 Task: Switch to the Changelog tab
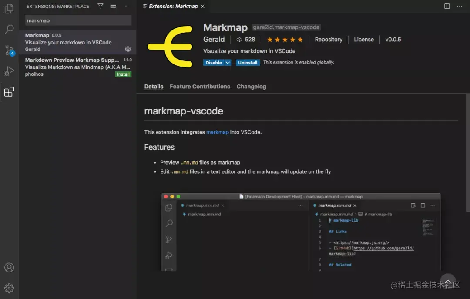click(251, 87)
